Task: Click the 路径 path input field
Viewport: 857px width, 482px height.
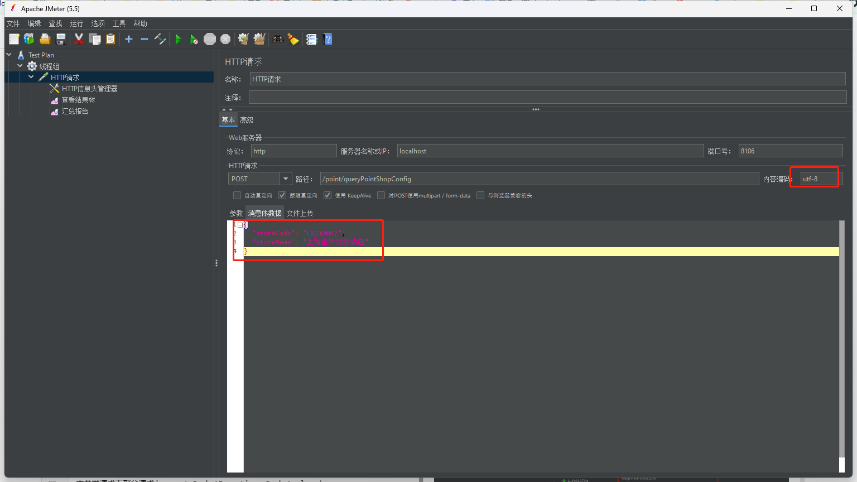Action: [539, 179]
